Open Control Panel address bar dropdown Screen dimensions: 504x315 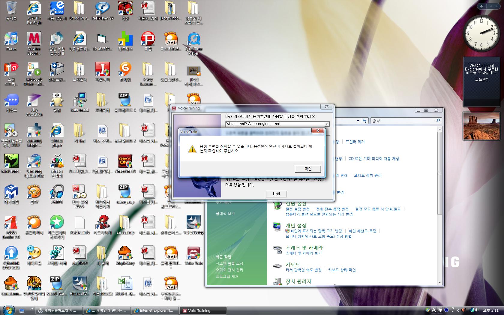pyautogui.click(x=358, y=121)
